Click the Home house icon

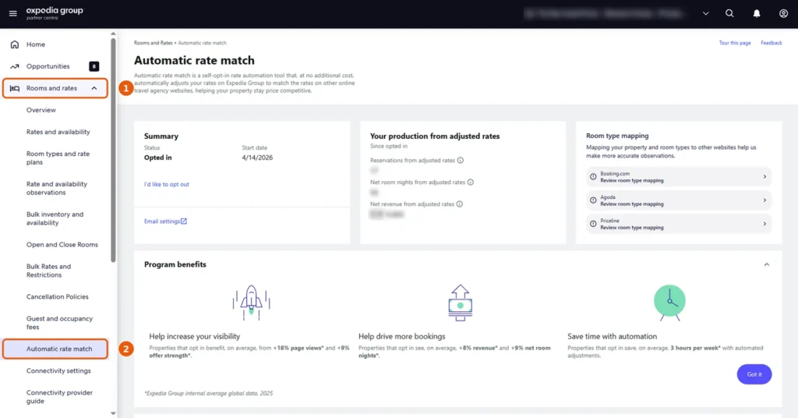(15, 44)
